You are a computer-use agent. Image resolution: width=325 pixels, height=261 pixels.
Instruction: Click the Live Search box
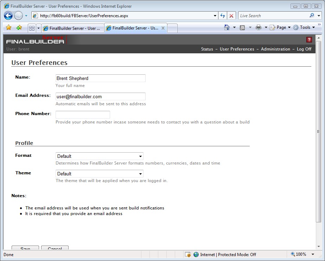(274, 16)
